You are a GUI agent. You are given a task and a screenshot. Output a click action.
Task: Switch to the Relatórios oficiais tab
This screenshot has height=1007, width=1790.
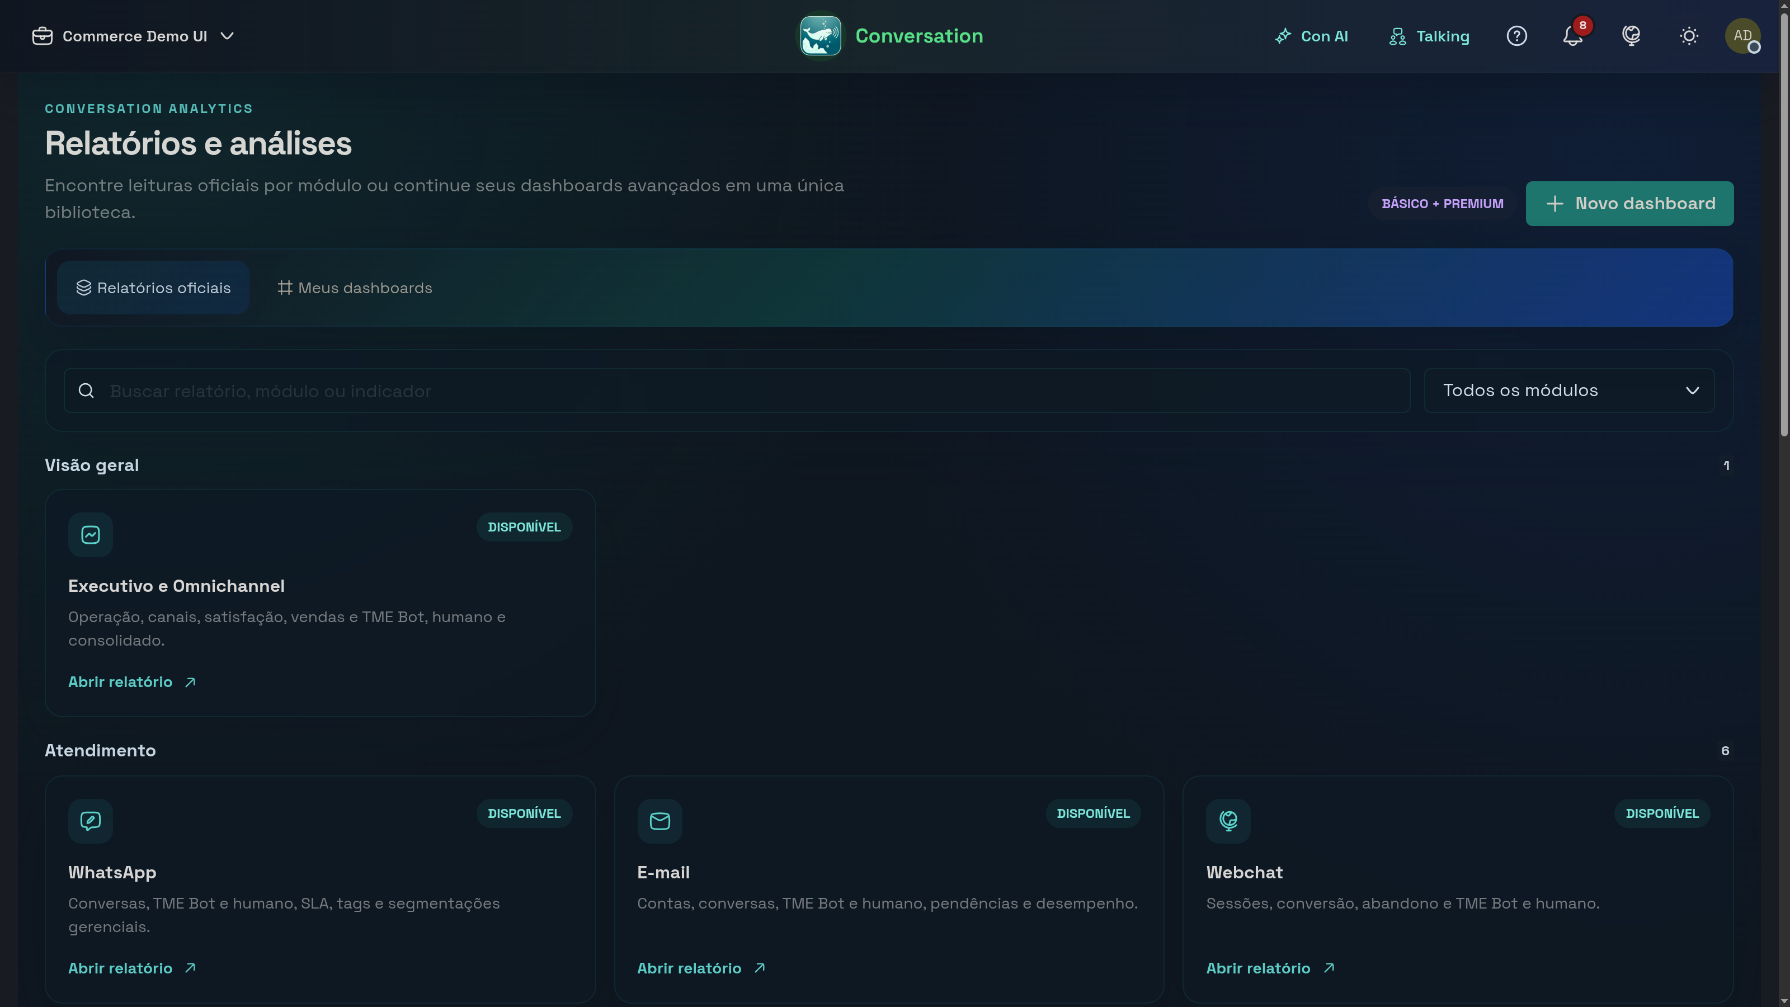tap(153, 288)
